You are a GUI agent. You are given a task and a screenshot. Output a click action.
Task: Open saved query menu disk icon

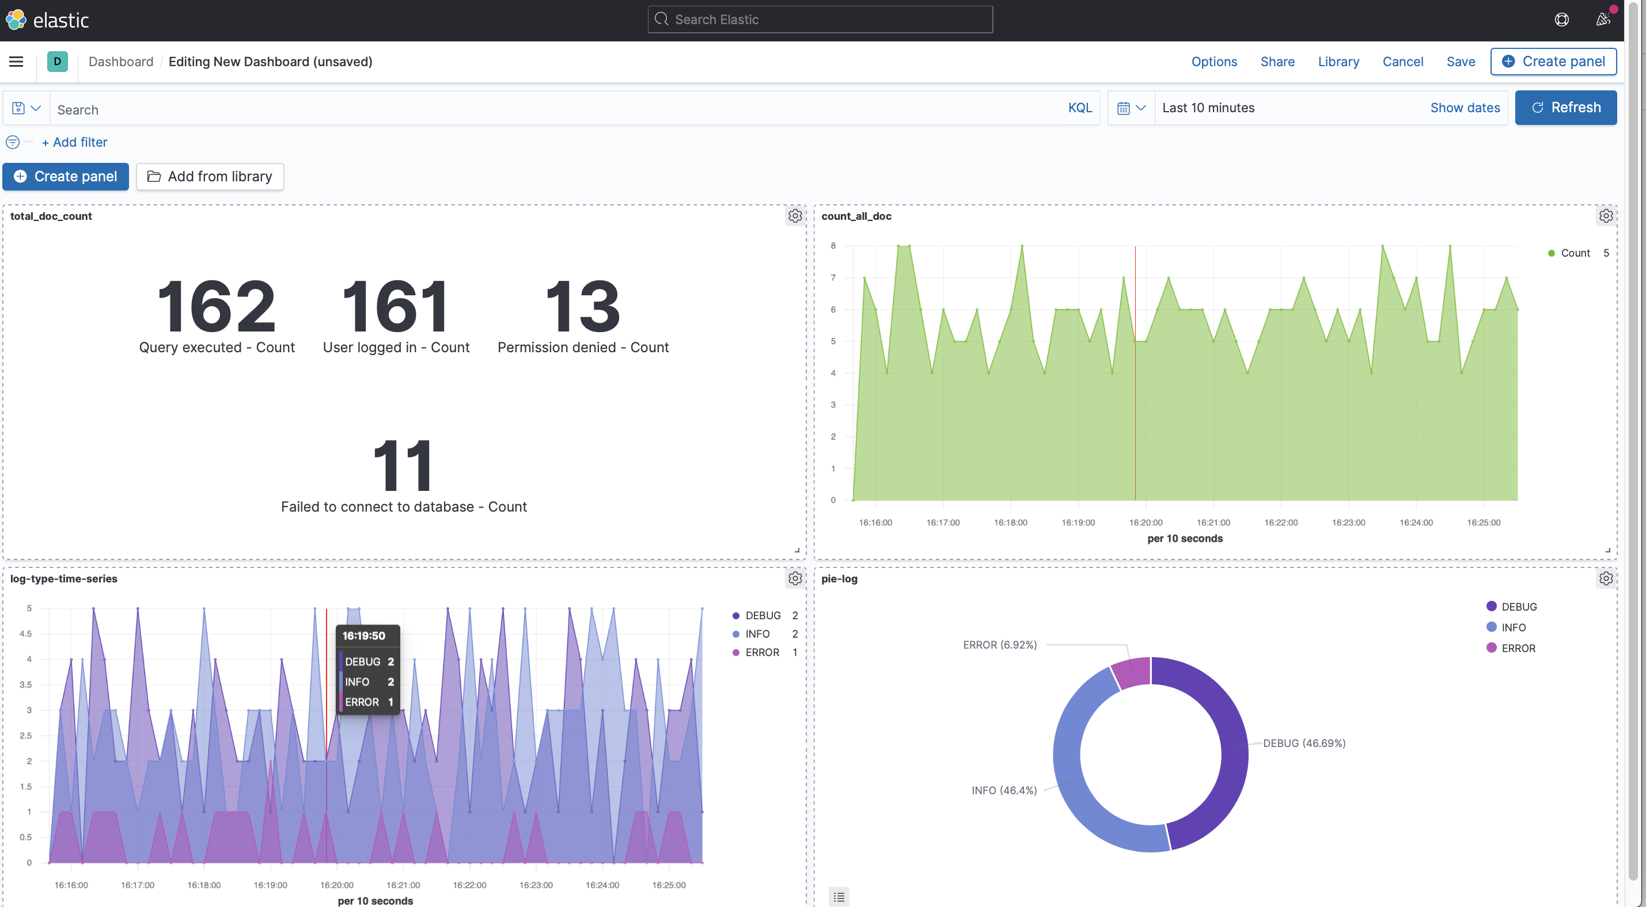26,108
